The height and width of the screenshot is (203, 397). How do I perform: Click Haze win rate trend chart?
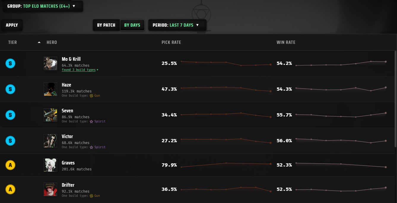point(341,89)
